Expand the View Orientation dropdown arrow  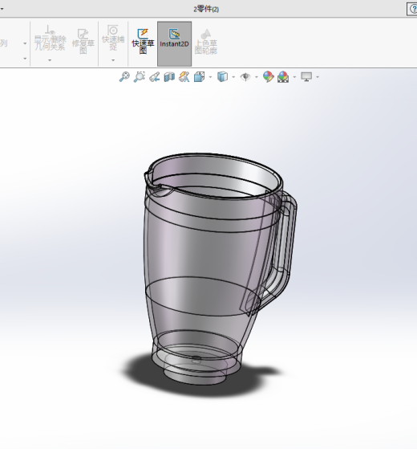(210, 77)
